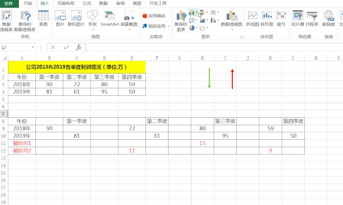Insert Column sparkline (柱形图)
Image resolution: width=343 pixels, height=205 pixels.
point(267,18)
